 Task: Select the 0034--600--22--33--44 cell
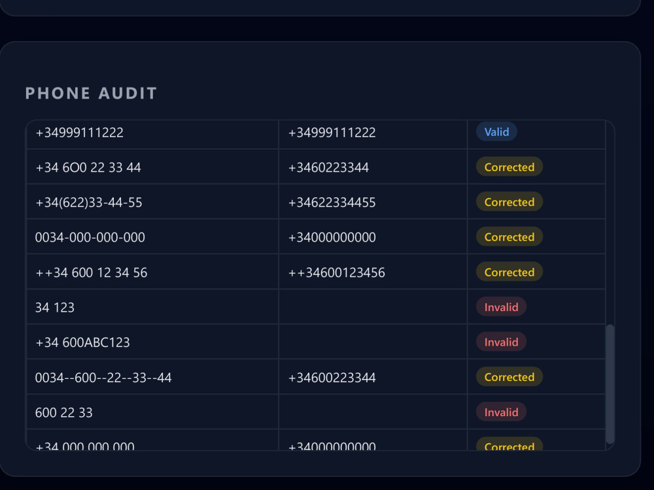pos(152,377)
